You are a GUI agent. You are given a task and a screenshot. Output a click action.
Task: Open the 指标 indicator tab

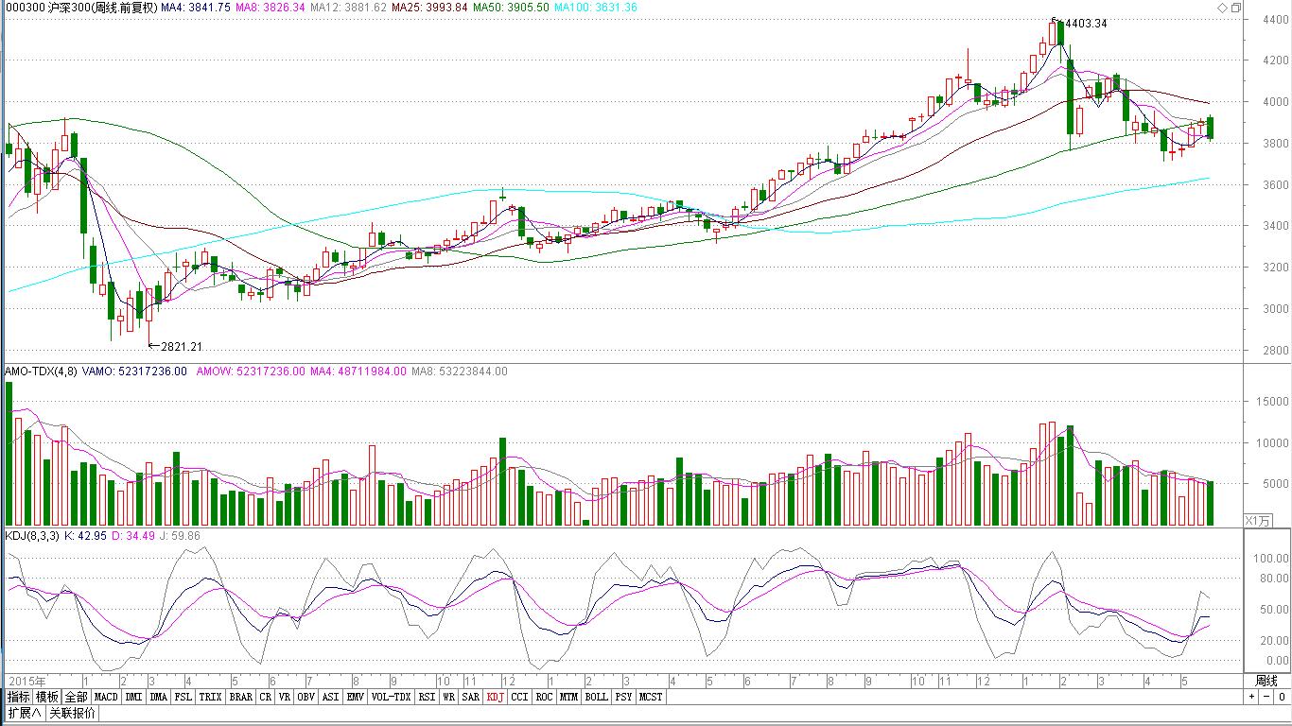pyautogui.click(x=19, y=697)
